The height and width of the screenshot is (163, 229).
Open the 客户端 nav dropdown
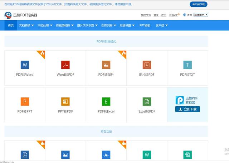coord(162,25)
